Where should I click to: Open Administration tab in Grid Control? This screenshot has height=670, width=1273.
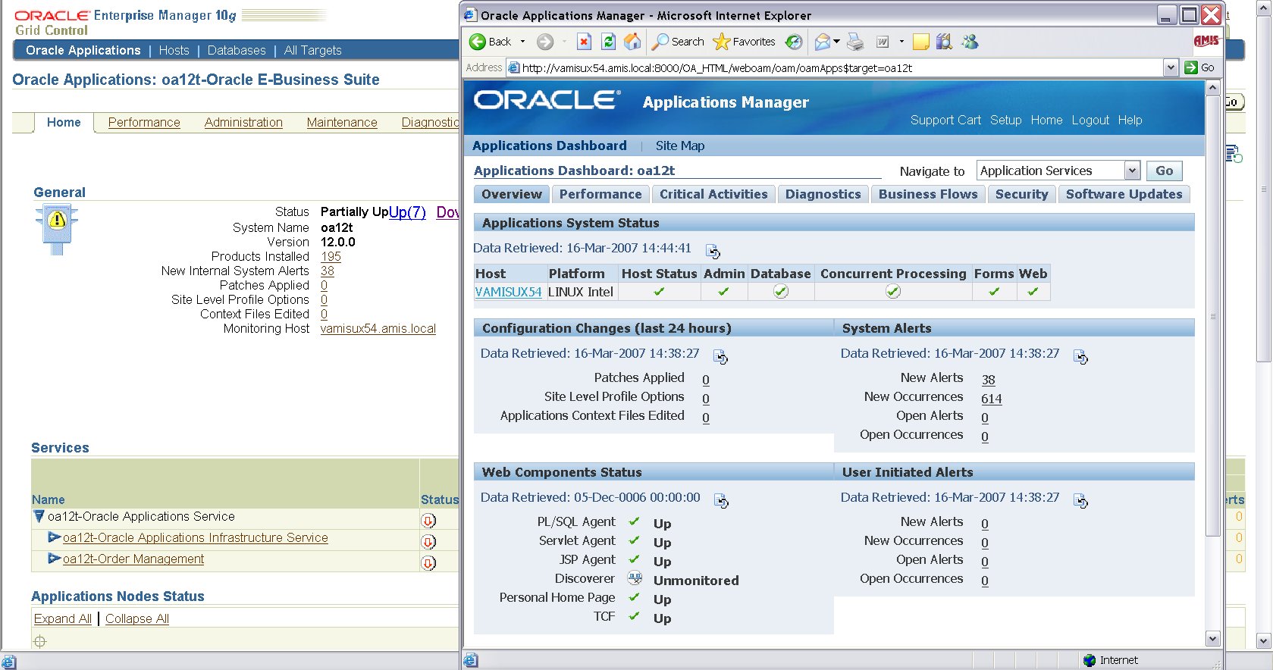[x=243, y=122]
